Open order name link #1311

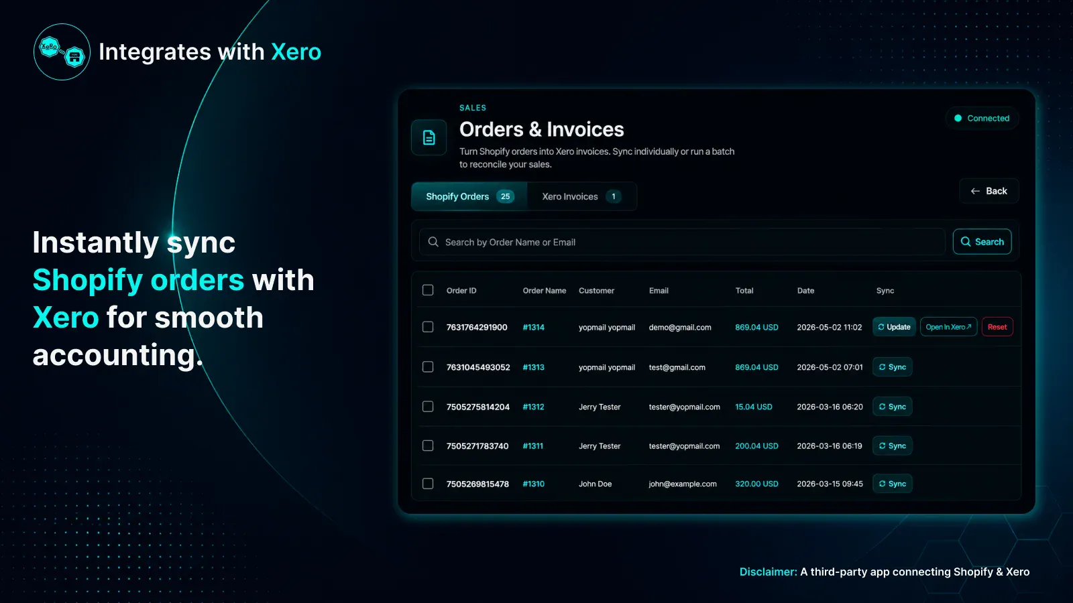(x=533, y=446)
